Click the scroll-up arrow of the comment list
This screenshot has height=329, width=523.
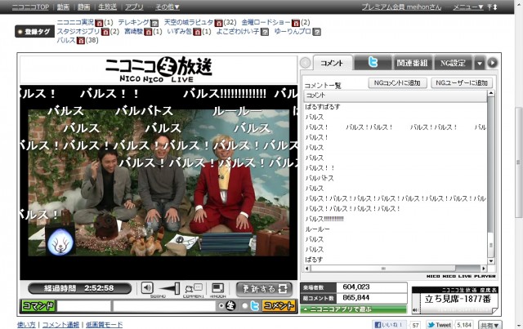pyautogui.click(x=490, y=94)
